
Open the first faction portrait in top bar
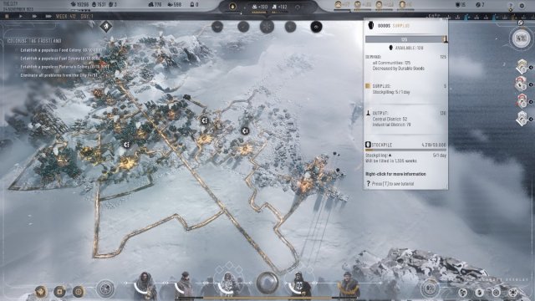pyautogui.click(x=338, y=4)
